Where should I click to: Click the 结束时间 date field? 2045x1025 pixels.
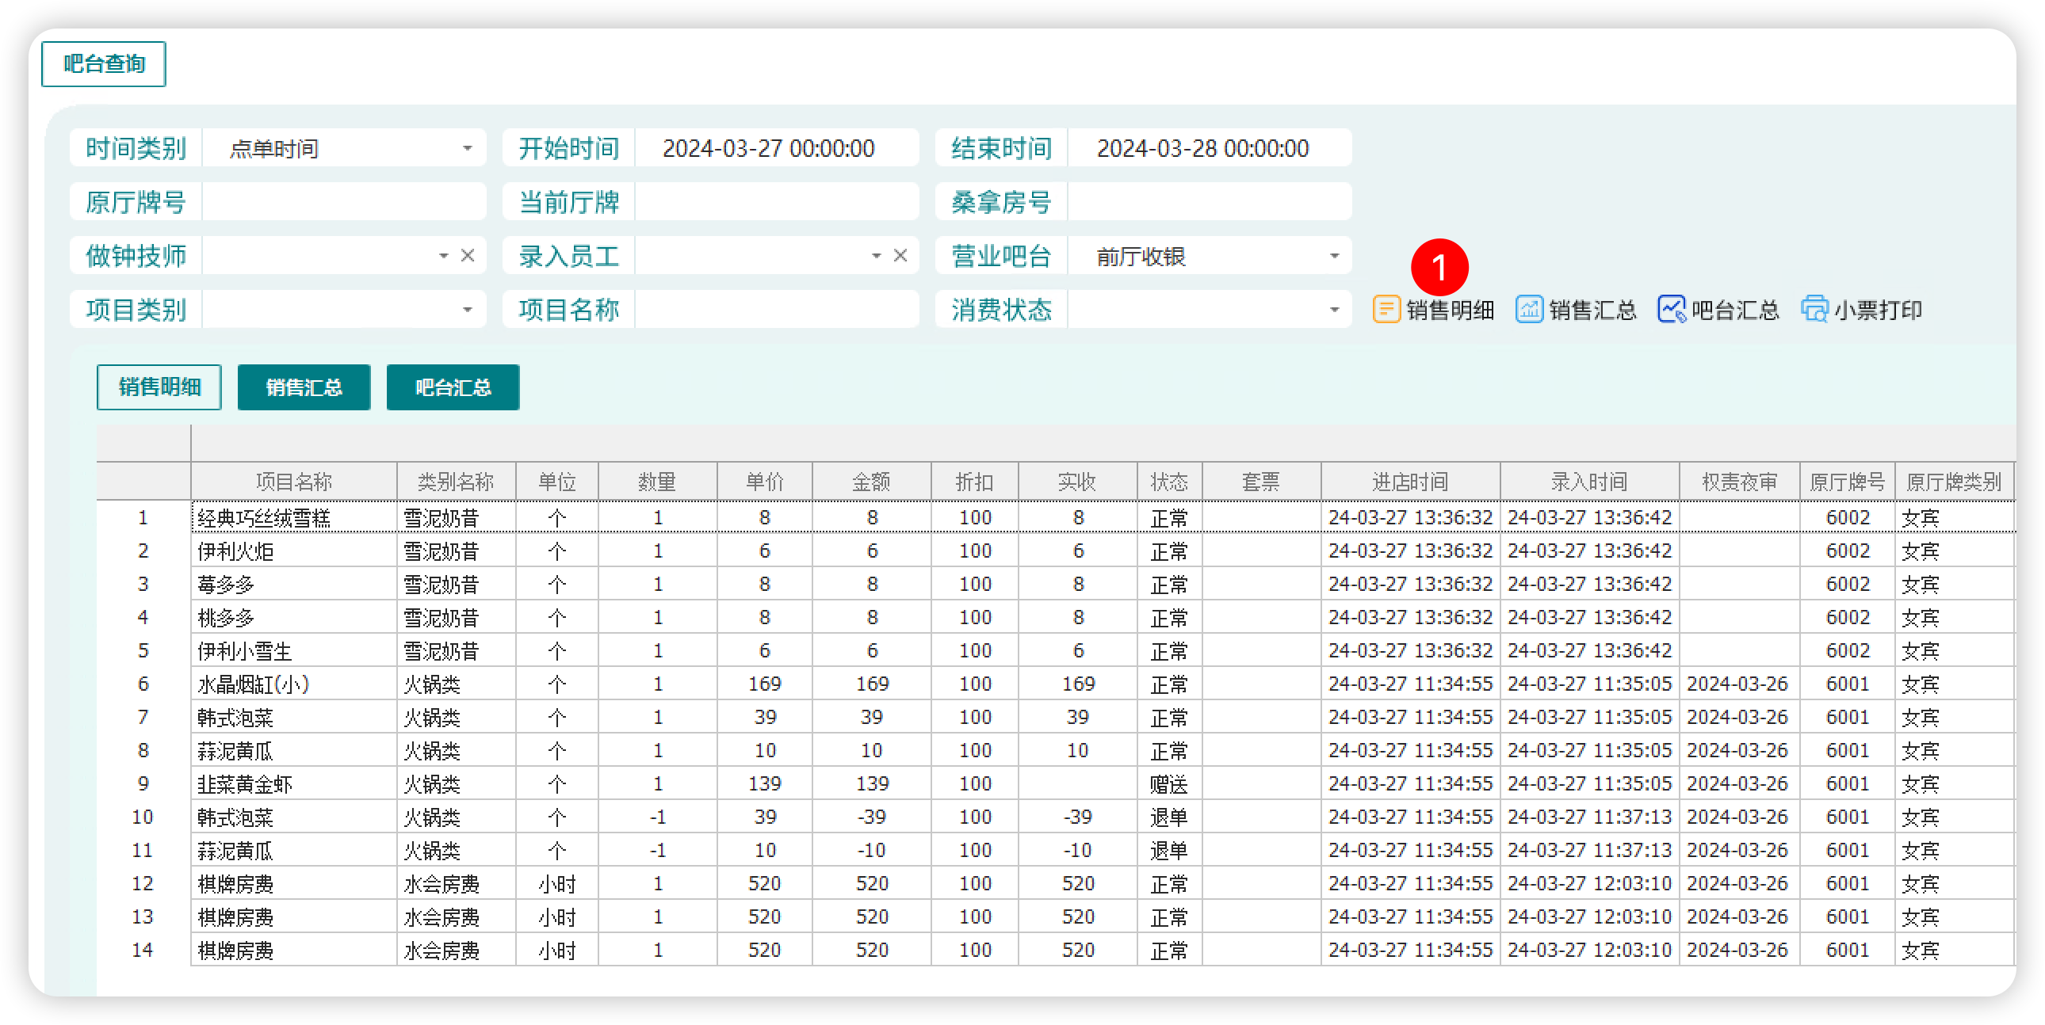1210,148
